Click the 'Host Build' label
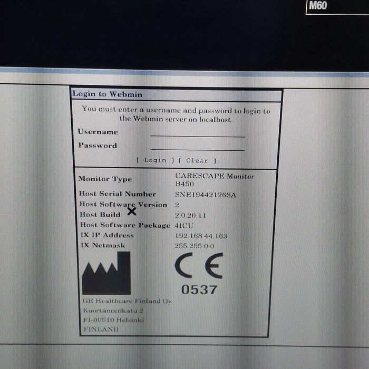369x369 pixels. (x=100, y=215)
